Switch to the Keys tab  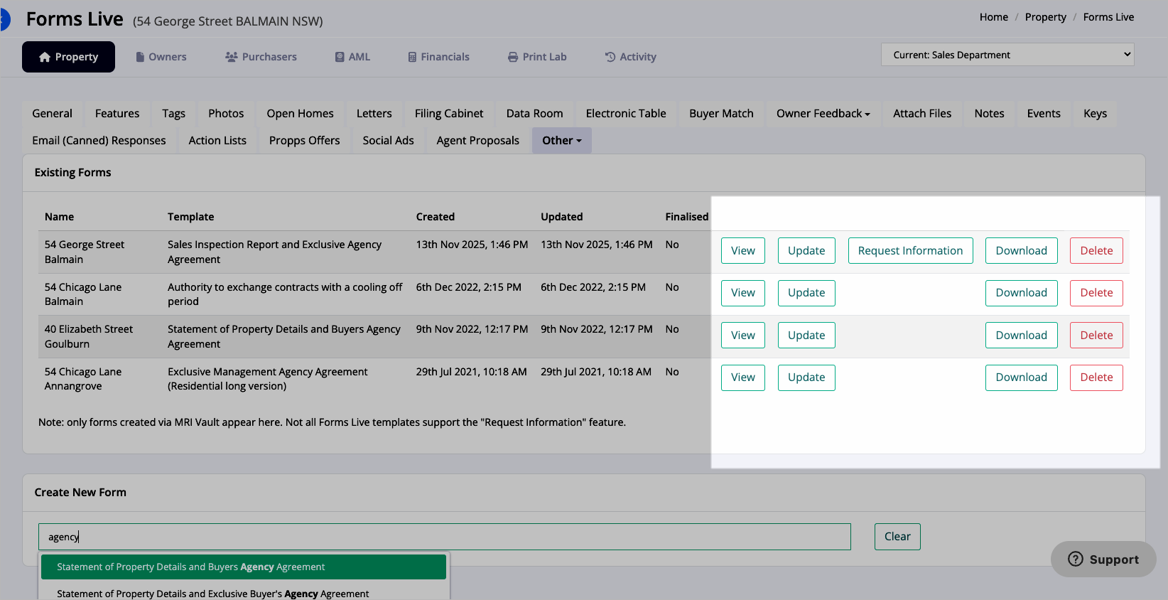click(x=1095, y=114)
